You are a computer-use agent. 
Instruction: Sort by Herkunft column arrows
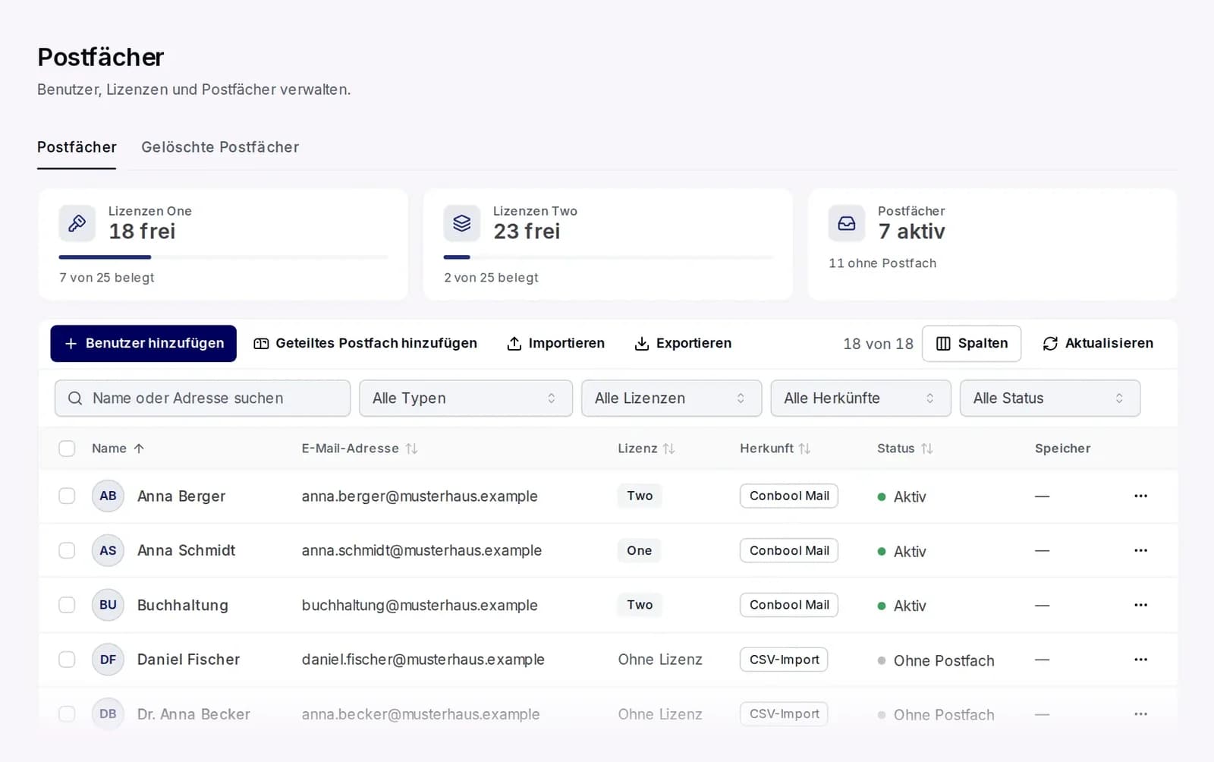click(804, 449)
